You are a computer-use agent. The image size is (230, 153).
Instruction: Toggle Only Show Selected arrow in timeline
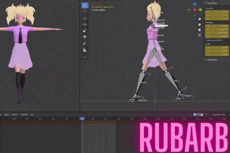195,114
